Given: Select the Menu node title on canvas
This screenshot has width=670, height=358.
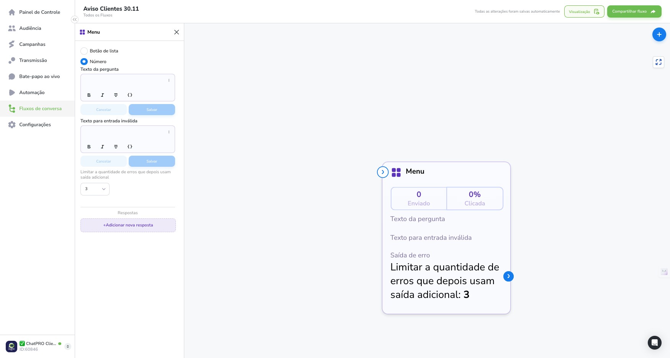Looking at the screenshot, I should [x=415, y=171].
